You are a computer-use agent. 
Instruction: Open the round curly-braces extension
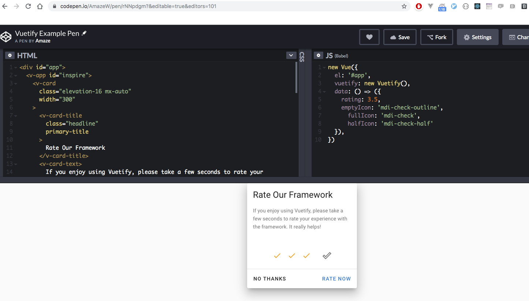click(466, 6)
